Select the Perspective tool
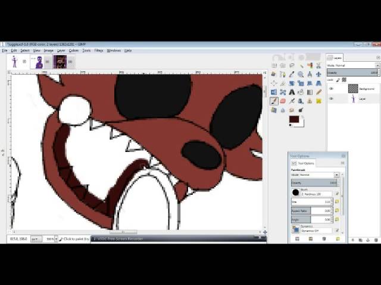The height and width of the screenshot is (285, 381). click(x=319, y=83)
